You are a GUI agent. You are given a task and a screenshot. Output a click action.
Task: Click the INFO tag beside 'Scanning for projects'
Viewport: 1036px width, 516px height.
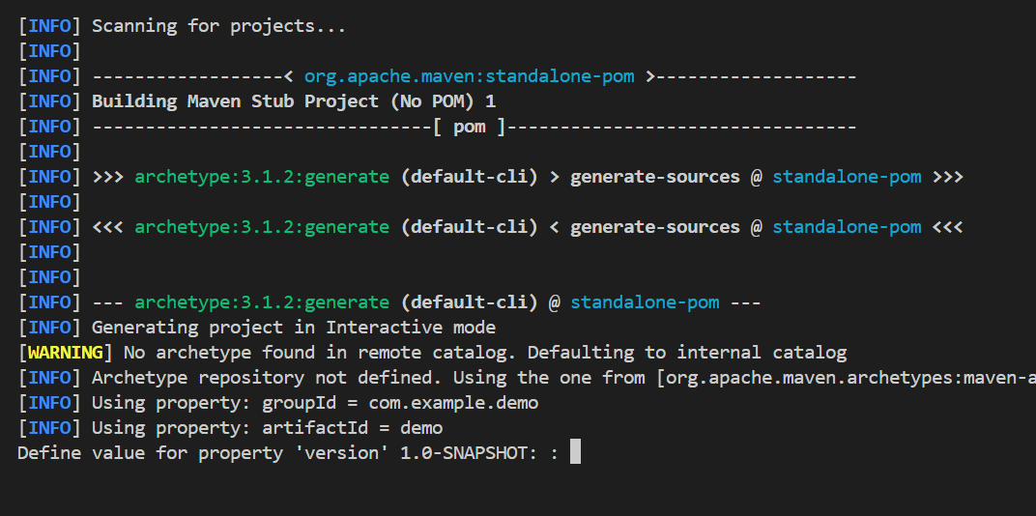point(49,26)
